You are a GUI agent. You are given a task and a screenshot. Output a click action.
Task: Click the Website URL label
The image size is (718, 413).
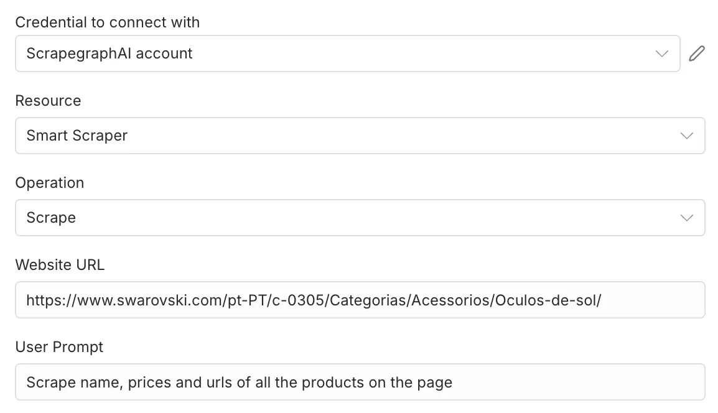click(x=60, y=264)
